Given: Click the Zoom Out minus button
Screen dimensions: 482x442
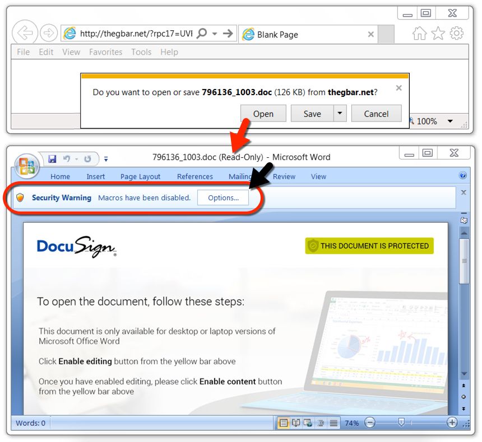Looking at the screenshot, I should (370, 422).
